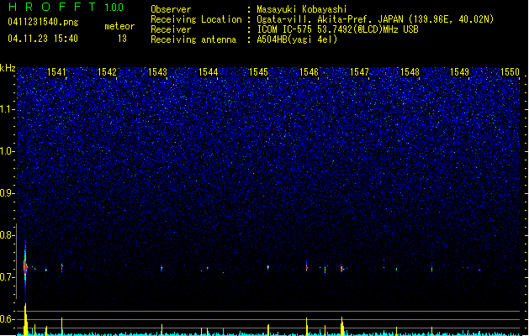
Task: Click the 1.0 kHz frequency tick label
Action: [7, 151]
